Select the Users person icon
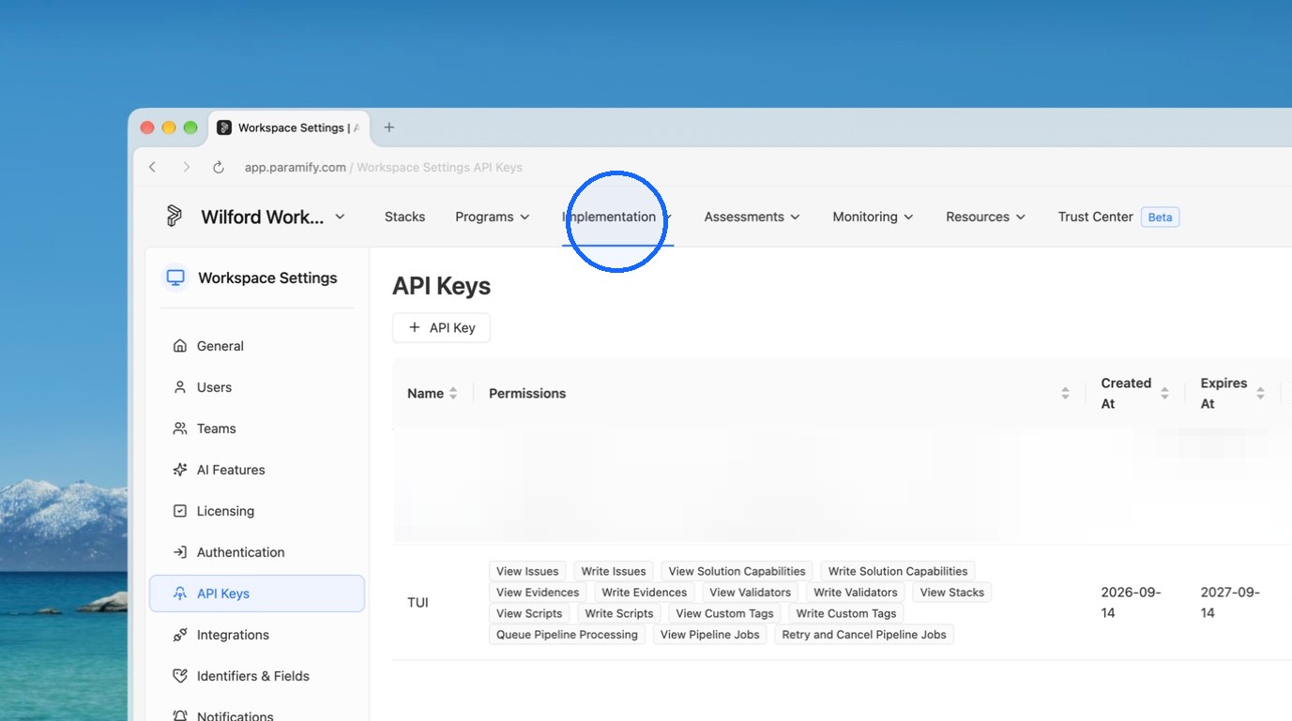This screenshot has width=1292, height=721. 180,387
